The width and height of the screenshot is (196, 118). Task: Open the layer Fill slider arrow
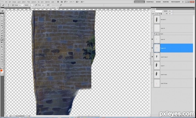click(172, 14)
